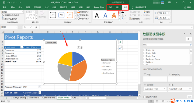This screenshot has height=103, width=194.
Task: Apply orange outlined A WordArt style
Action: 114,16
